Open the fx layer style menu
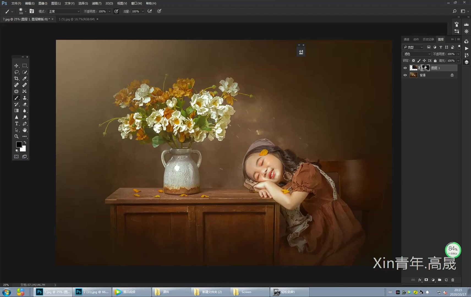Screen dimensions: 471x297 (420, 280)
